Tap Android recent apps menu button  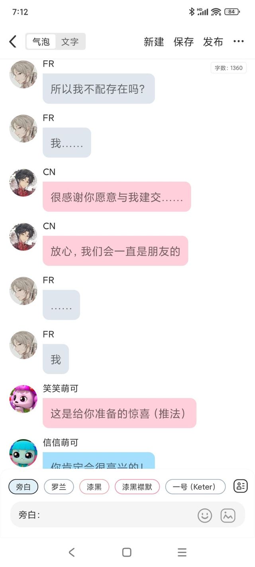(182, 552)
